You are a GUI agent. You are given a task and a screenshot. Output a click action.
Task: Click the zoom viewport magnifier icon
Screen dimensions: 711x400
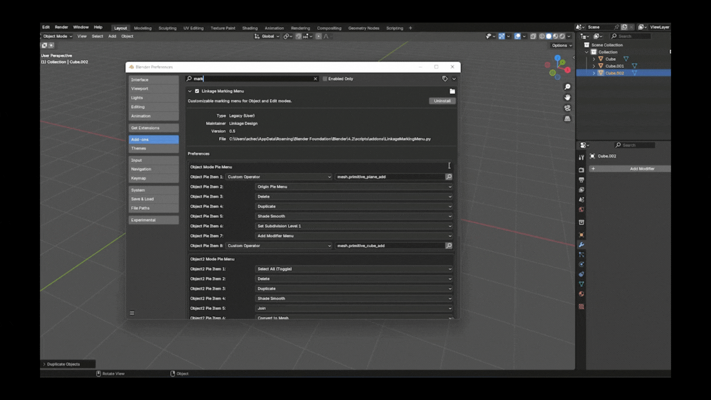click(x=567, y=87)
